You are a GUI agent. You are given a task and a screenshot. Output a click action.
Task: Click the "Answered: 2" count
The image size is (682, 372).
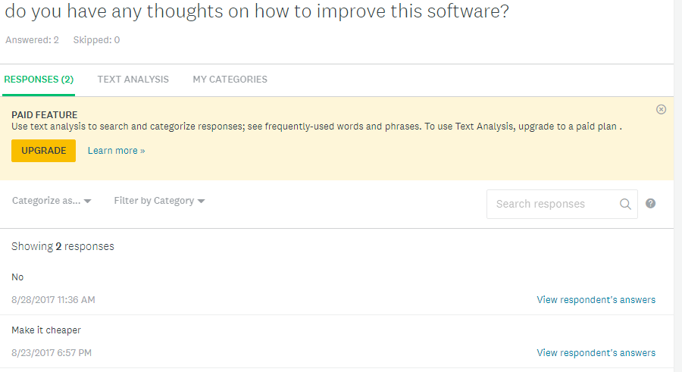click(32, 40)
